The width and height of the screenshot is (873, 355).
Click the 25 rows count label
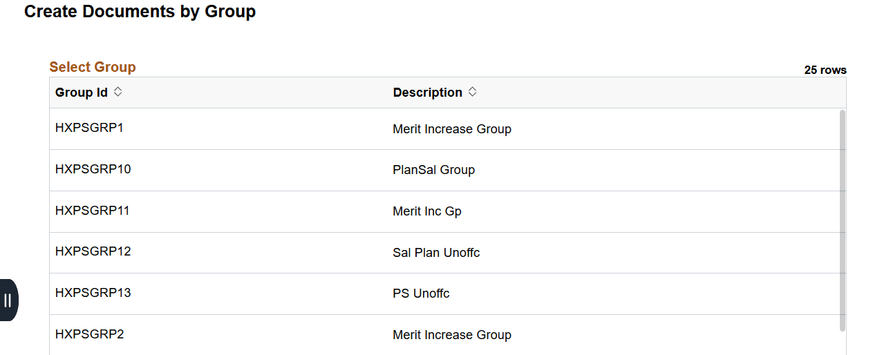pyautogui.click(x=825, y=70)
